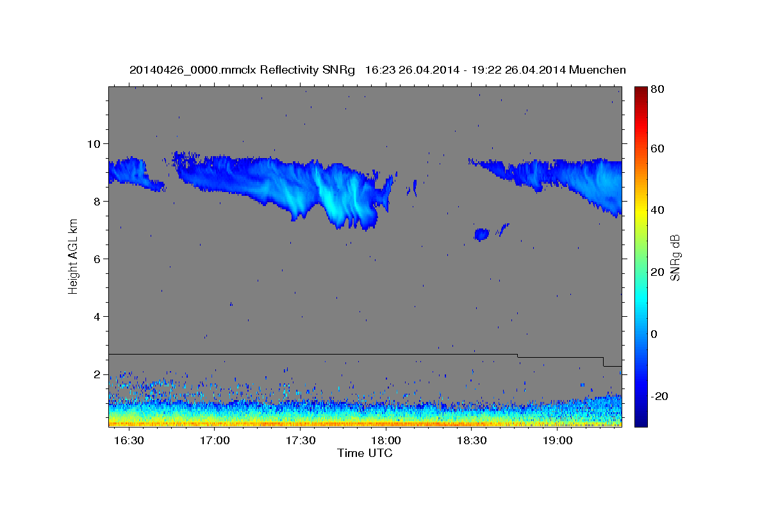Click the 16:30 time tick label
Image resolution: width=769 pixels, height=512 pixels.
129,441
